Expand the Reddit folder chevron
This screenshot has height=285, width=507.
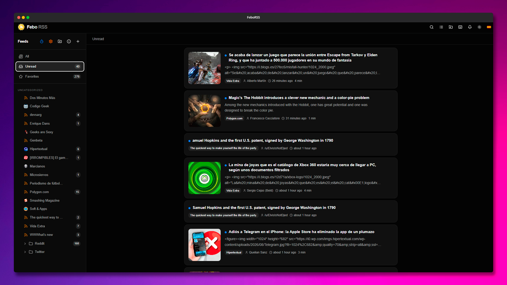tap(25, 243)
